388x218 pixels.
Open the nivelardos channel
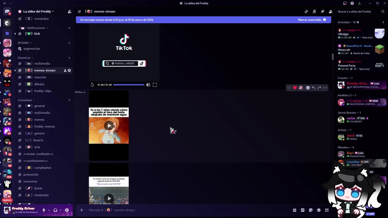[x=44, y=195]
